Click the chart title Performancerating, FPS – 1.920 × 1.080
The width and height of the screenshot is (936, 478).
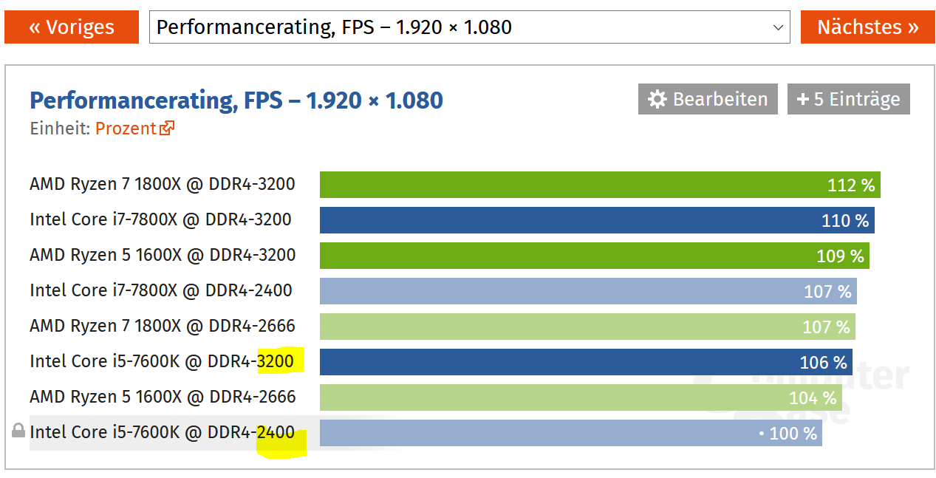(x=236, y=100)
